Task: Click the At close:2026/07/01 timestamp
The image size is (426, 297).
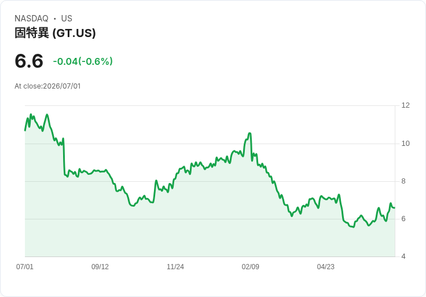Action: point(47,86)
